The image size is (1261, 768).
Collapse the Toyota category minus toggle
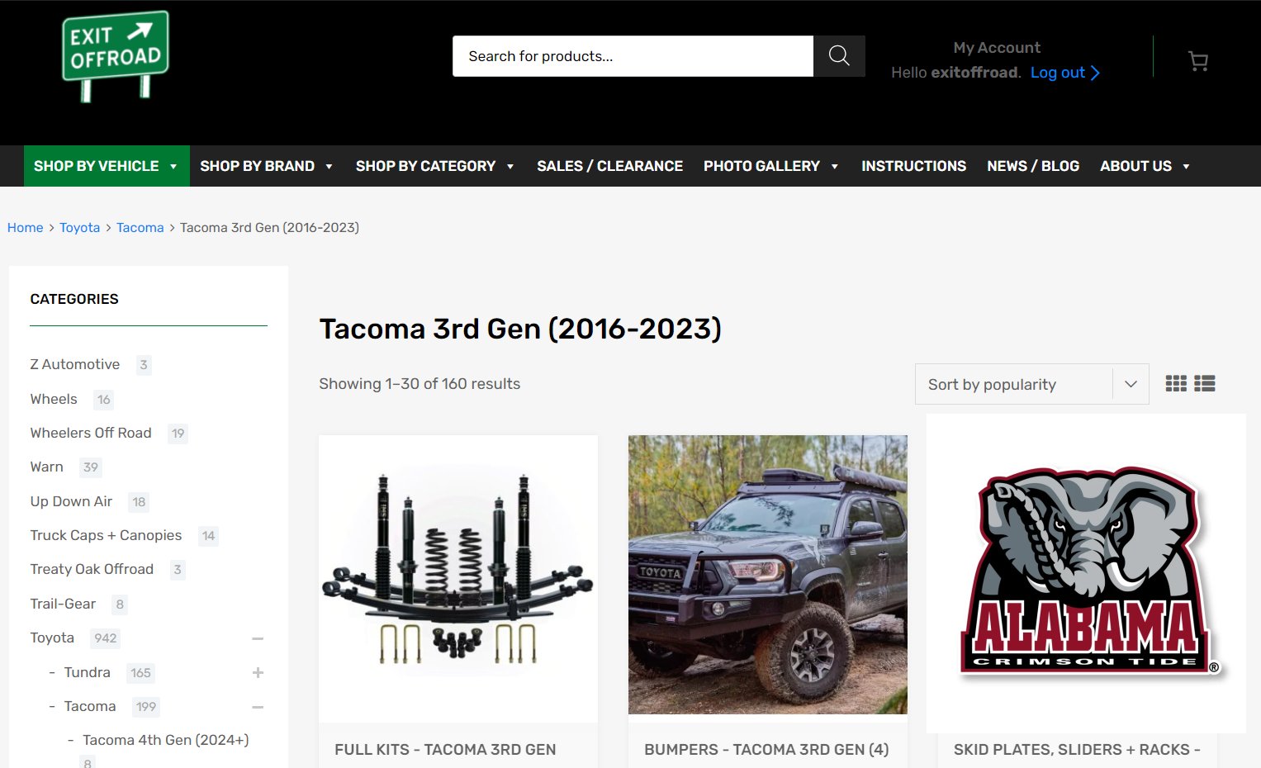(x=258, y=638)
